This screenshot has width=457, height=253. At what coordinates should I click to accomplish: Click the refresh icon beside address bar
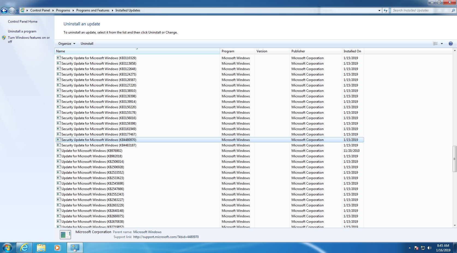coord(385,10)
